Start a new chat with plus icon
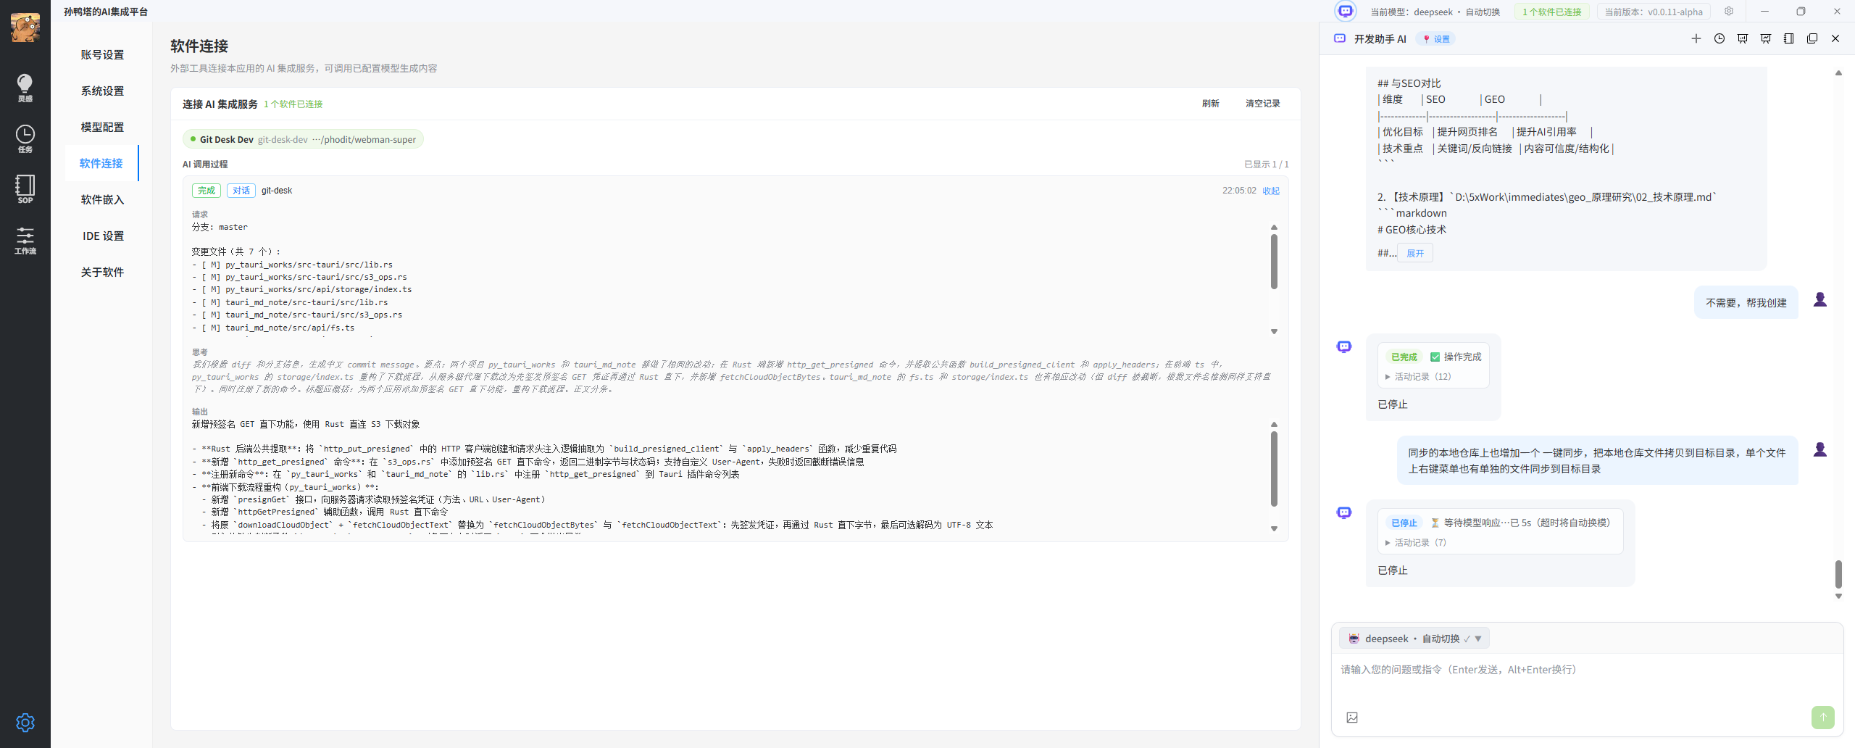The image size is (1855, 748). pos(1696,38)
